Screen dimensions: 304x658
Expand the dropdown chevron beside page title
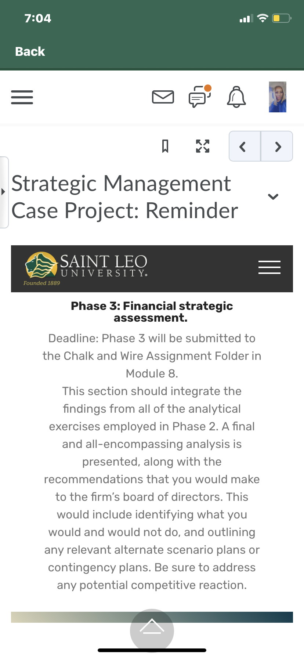(x=273, y=197)
